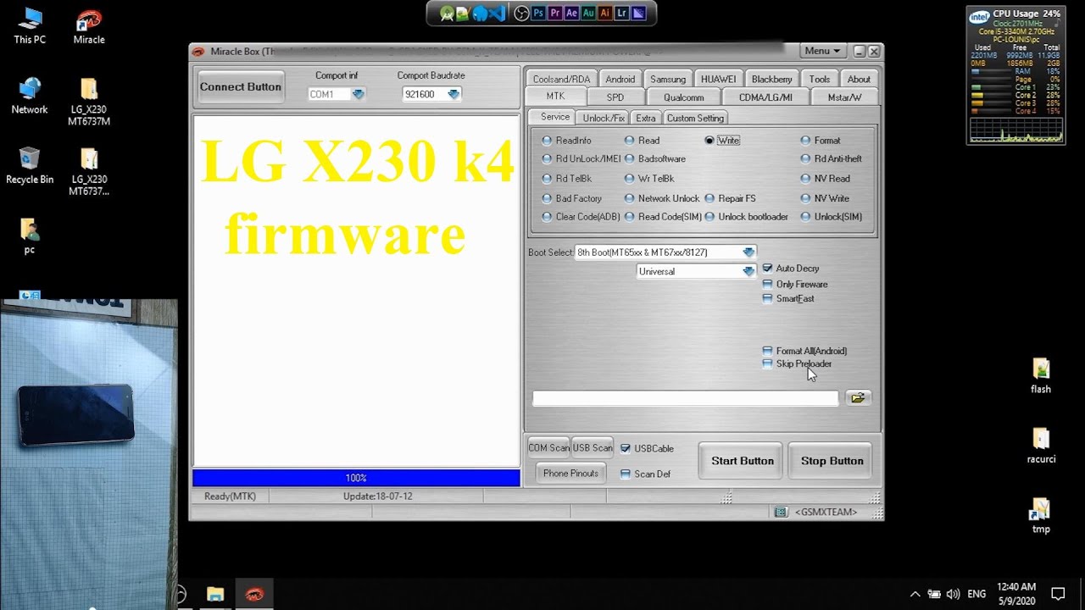This screenshot has height=610, width=1085.
Task: Select the Network desktop icon
Action: pos(30,96)
